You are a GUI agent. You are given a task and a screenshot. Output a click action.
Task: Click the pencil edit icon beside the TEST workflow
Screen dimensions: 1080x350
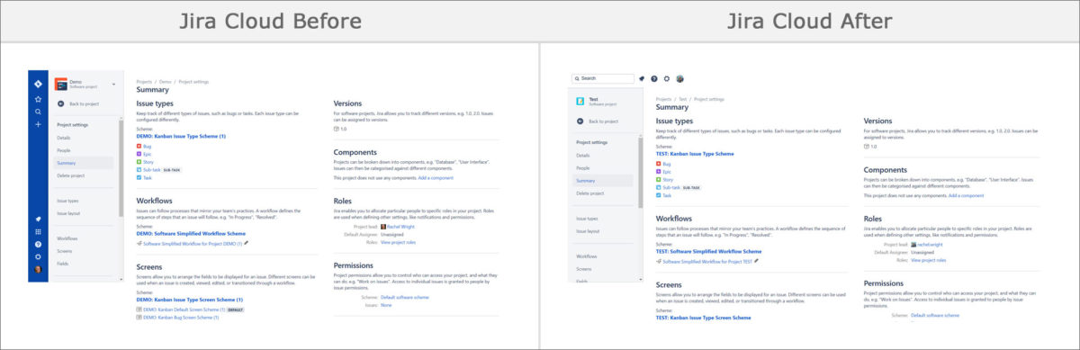click(757, 261)
